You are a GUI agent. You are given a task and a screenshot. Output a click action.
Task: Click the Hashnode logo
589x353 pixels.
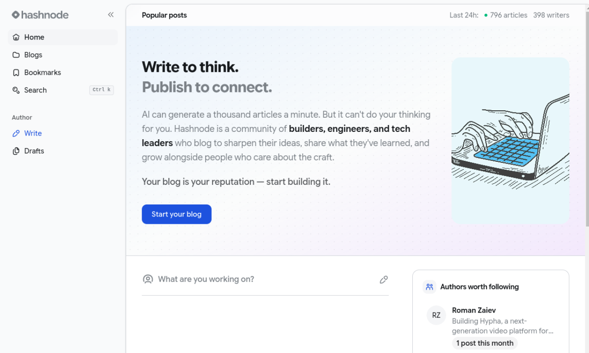(40, 15)
